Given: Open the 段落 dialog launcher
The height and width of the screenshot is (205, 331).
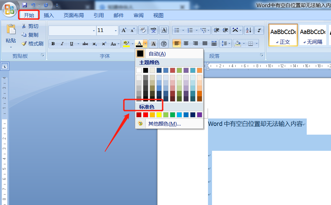Looking at the screenshot, I should [262, 55].
